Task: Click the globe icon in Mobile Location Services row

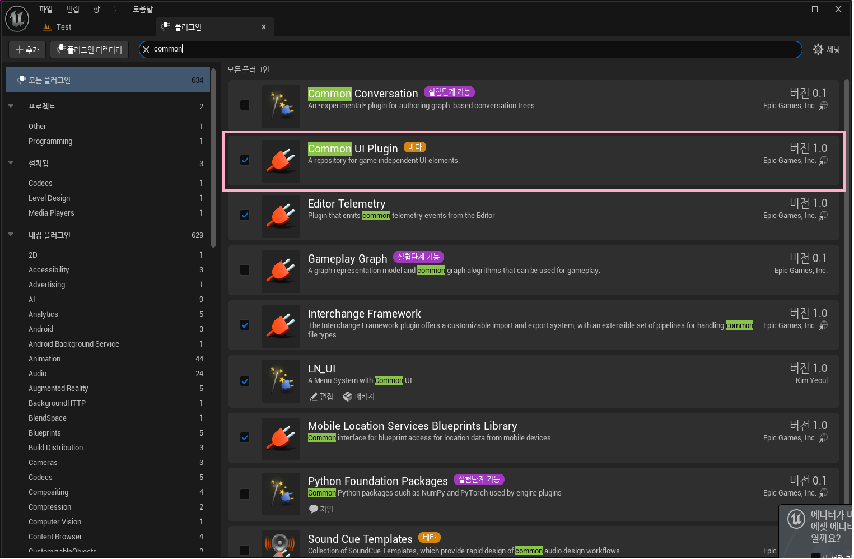Action: (823, 437)
